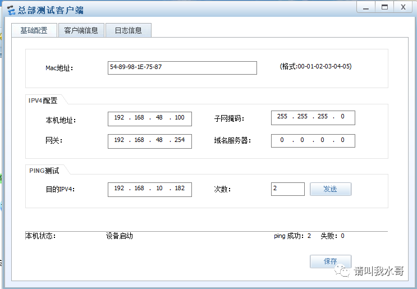The image size is (417, 289).
Task: Click the 子网掩码 label
Action: [x=229, y=118]
